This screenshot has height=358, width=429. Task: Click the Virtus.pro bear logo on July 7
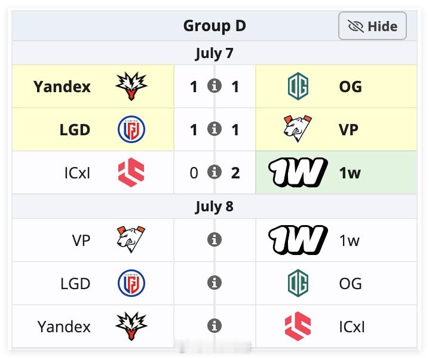click(x=298, y=129)
